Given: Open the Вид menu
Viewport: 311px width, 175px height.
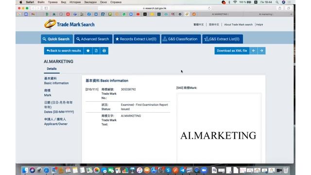Looking at the screenshot, I should 64,2.
